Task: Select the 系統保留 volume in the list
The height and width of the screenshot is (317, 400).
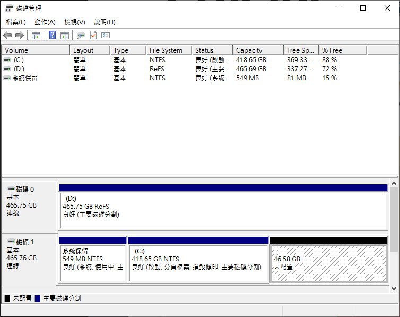Action: click(x=25, y=78)
